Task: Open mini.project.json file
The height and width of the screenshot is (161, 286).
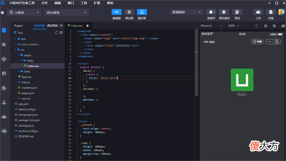Action: click(x=28, y=115)
